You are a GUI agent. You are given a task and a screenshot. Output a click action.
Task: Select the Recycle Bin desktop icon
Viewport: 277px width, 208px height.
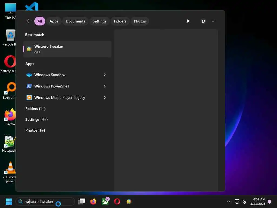tap(9, 38)
